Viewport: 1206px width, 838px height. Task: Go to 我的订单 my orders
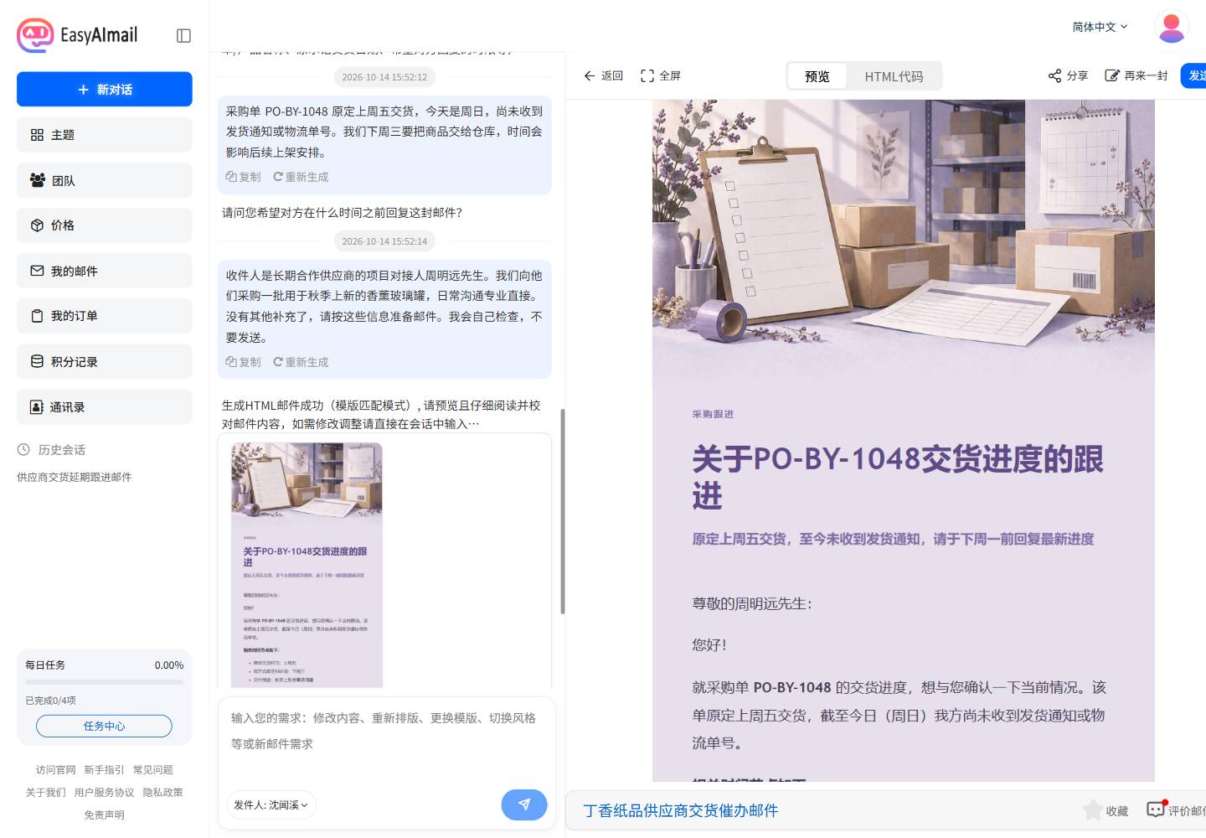(105, 316)
